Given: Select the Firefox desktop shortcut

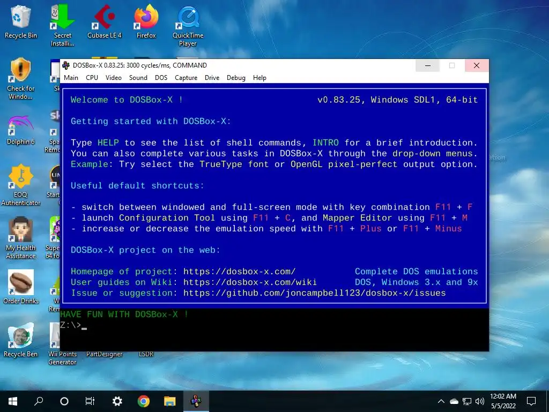Looking at the screenshot, I should (146, 21).
